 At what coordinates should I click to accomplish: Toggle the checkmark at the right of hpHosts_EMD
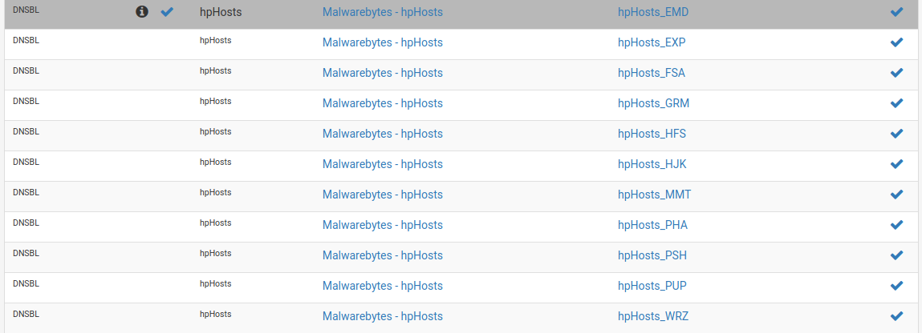pos(896,12)
